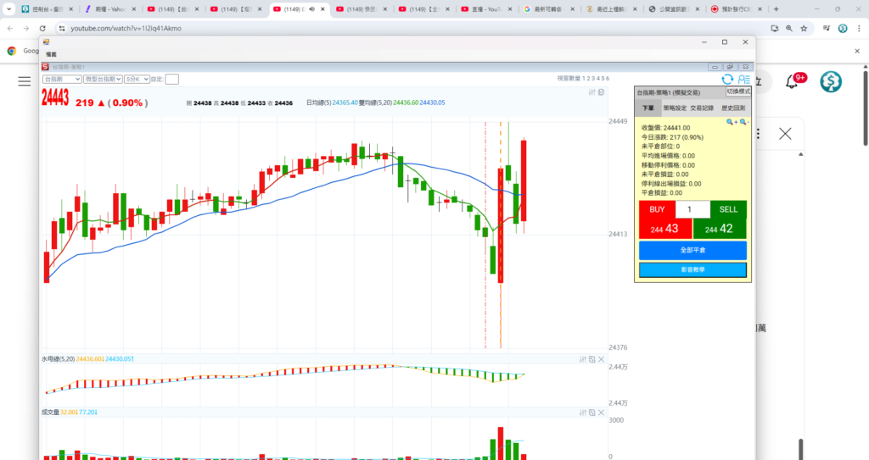Open the 5分K timeframe dropdown
The height and width of the screenshot is (460, 869).
point(137,79)
